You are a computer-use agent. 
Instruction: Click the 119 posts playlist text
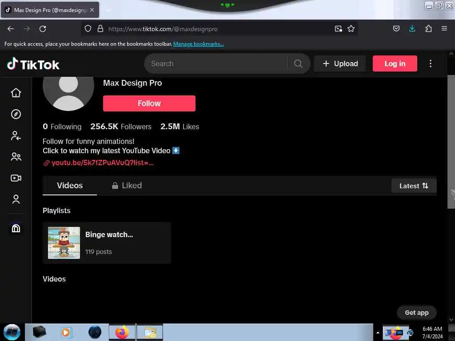(98, 252)
